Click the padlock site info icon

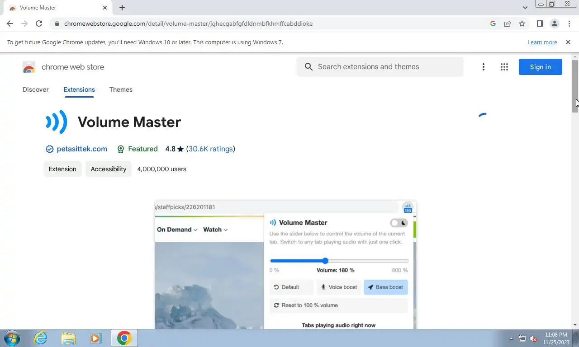coord(57,23)
